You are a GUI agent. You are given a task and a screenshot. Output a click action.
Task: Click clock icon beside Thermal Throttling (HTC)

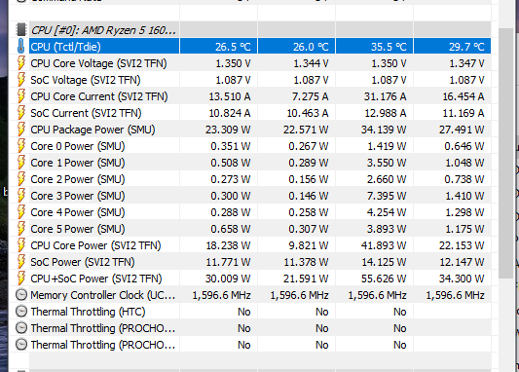pyautogui.click(x=21, y=311)
